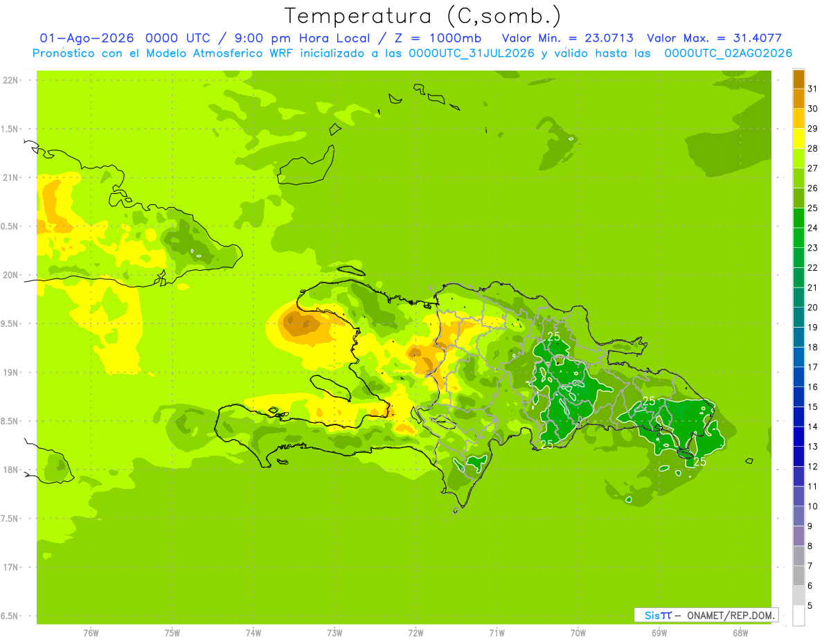Pick the legend swatch between 29 and 30
Viewport: 831px width, 642px height.
click(x=798, y=118)
